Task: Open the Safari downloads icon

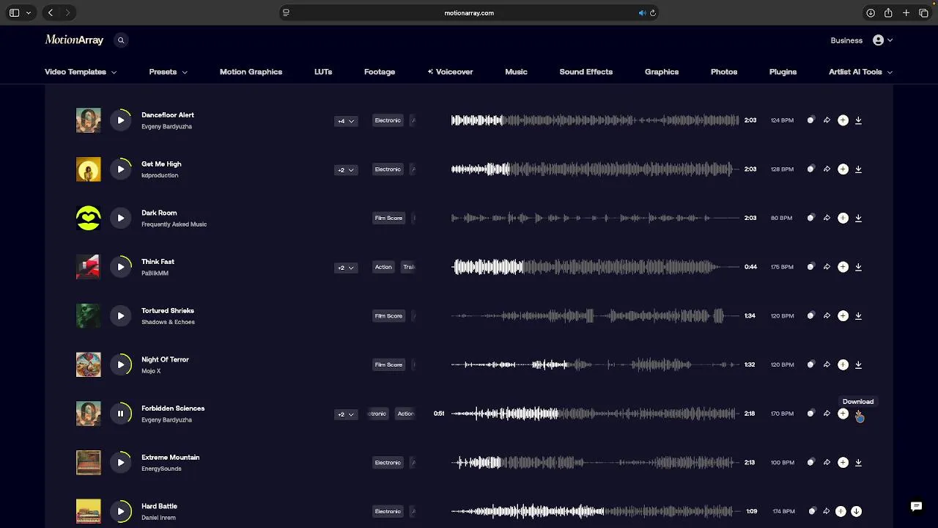Action: click(x=871, y=12)
